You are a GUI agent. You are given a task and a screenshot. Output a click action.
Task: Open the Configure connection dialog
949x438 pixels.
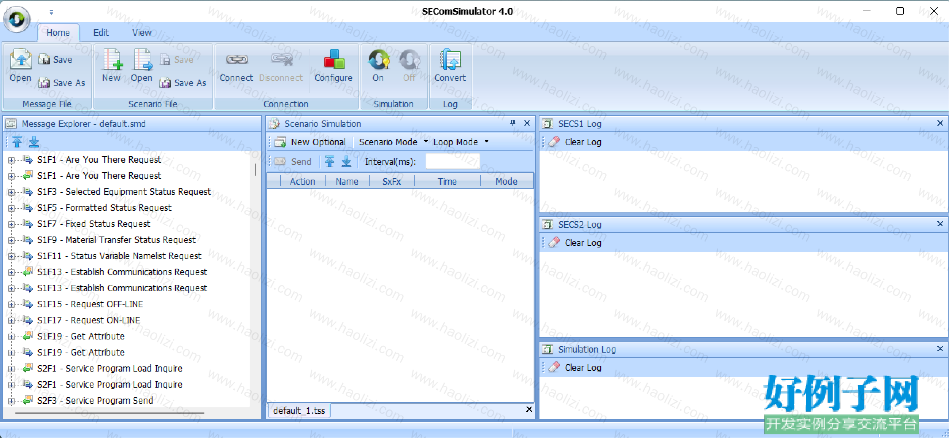pyautogui.click(x=333, y=66)
